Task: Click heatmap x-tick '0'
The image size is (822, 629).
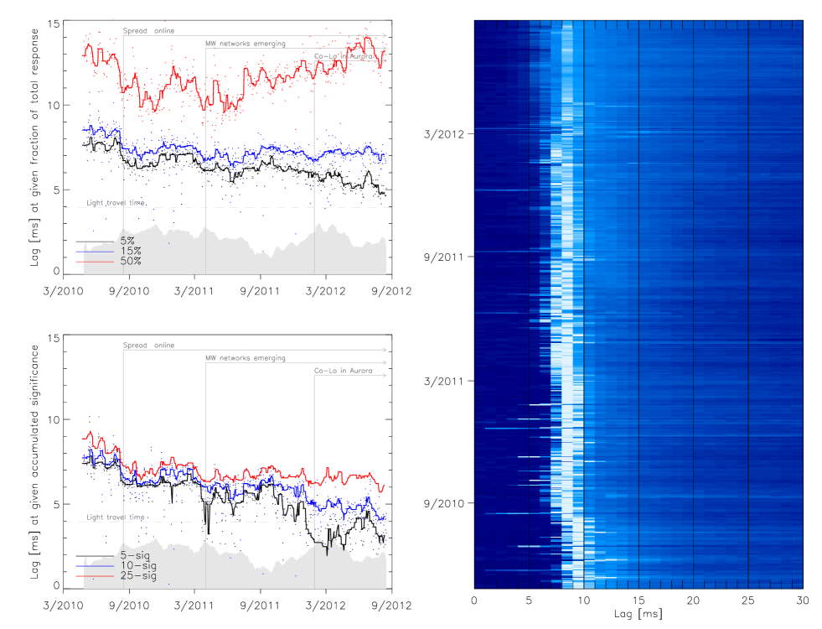Action: 474,600
